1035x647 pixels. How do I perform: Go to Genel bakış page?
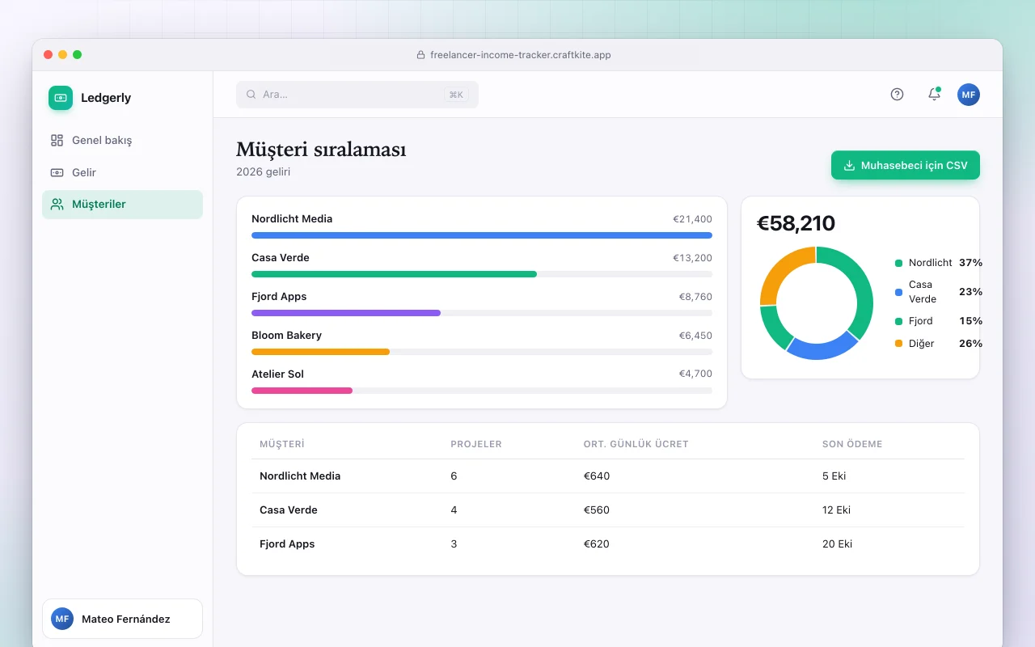[122, 140]
